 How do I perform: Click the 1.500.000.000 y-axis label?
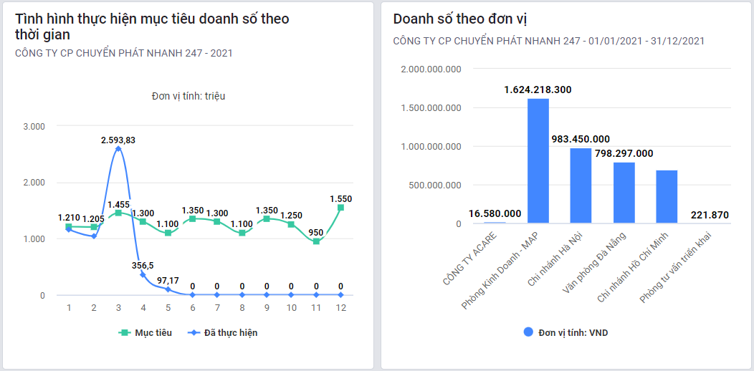(430, 107)
